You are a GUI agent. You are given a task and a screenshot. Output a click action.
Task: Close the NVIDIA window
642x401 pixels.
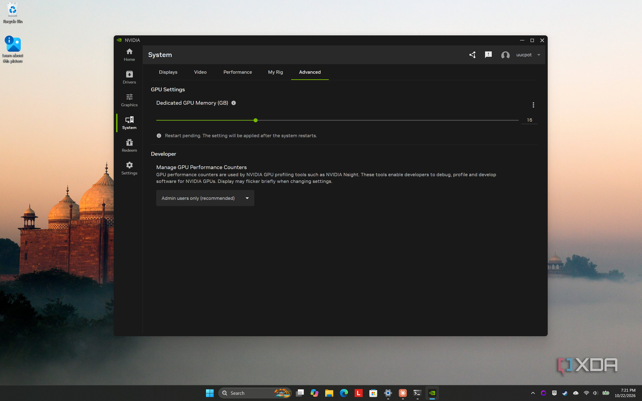(x=542, y=40)
